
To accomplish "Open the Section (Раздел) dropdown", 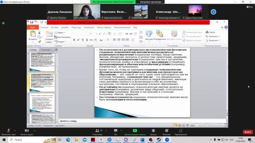I will pos(60,42).
